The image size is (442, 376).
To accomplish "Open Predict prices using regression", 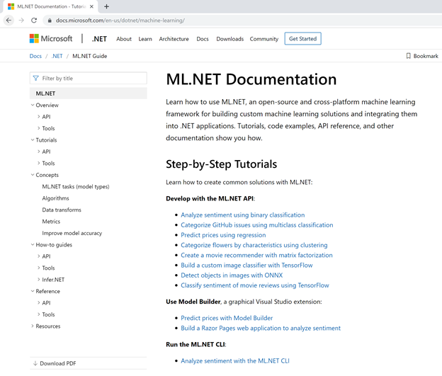I will 223,235.
